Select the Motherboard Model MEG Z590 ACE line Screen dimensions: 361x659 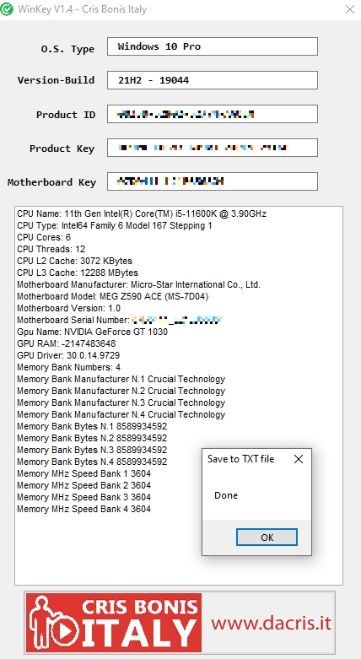pyautogui.click(x=113, y=296)
